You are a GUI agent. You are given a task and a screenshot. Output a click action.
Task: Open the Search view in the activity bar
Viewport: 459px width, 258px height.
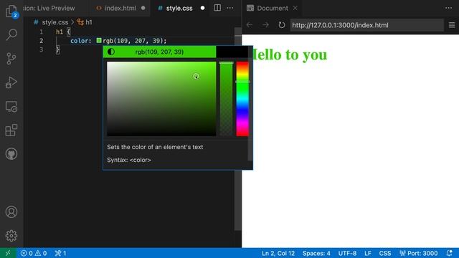[11, 34]
